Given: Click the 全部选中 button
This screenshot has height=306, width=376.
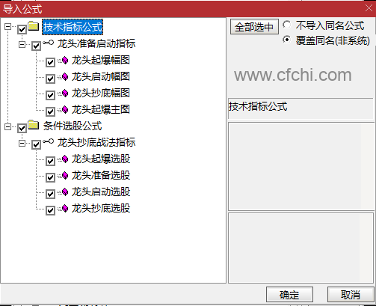Looking at the screenshot, I should pos(254,27).
